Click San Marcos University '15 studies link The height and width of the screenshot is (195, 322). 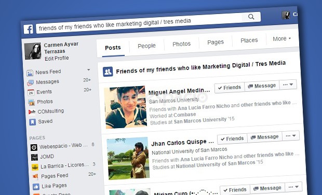tap(204, 120)
